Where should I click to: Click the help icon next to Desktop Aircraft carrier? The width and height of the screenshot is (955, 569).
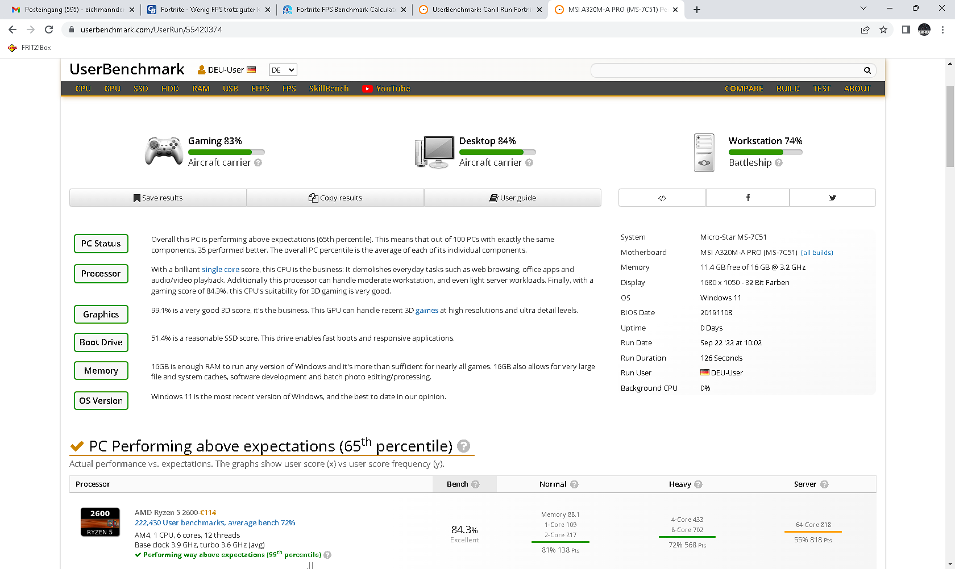point(529,162)
